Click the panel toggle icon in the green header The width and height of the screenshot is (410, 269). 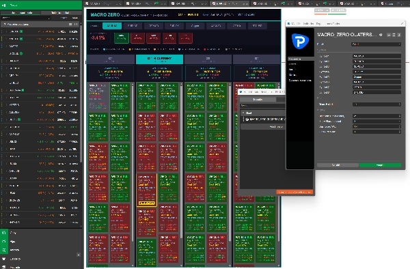4,5
